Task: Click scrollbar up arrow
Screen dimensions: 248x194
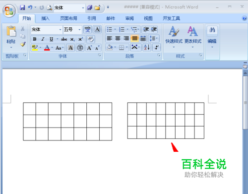Action: pyautogui.click(x=245, y=73)
